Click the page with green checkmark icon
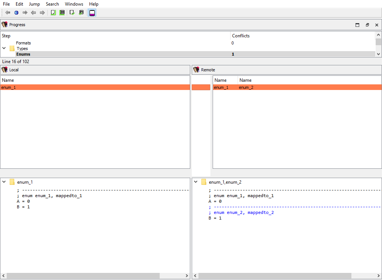 (x=72, y=13)
